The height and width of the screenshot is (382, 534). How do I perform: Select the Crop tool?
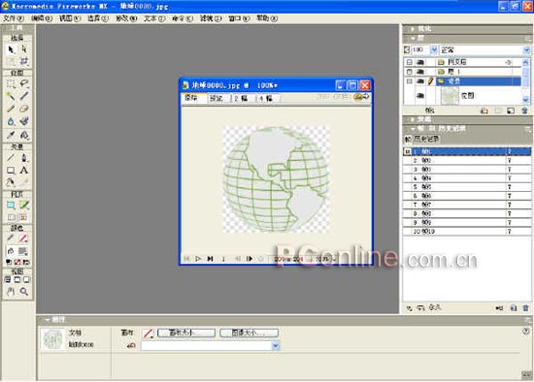pyautogui.click(x=23, y=62)
